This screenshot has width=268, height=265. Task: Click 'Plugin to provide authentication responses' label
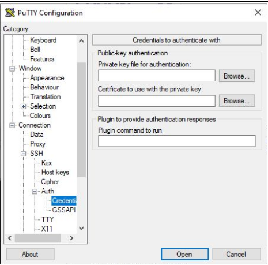click(157, 120)
